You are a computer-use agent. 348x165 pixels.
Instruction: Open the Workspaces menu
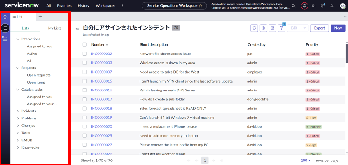click(x=105, y=6)
